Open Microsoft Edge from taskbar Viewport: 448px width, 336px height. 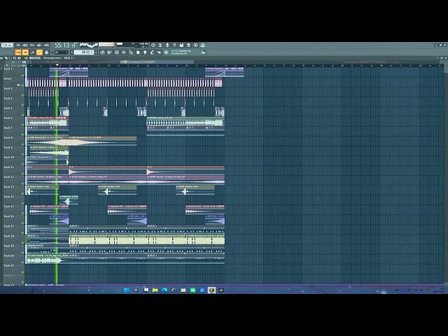coord(164,290)
